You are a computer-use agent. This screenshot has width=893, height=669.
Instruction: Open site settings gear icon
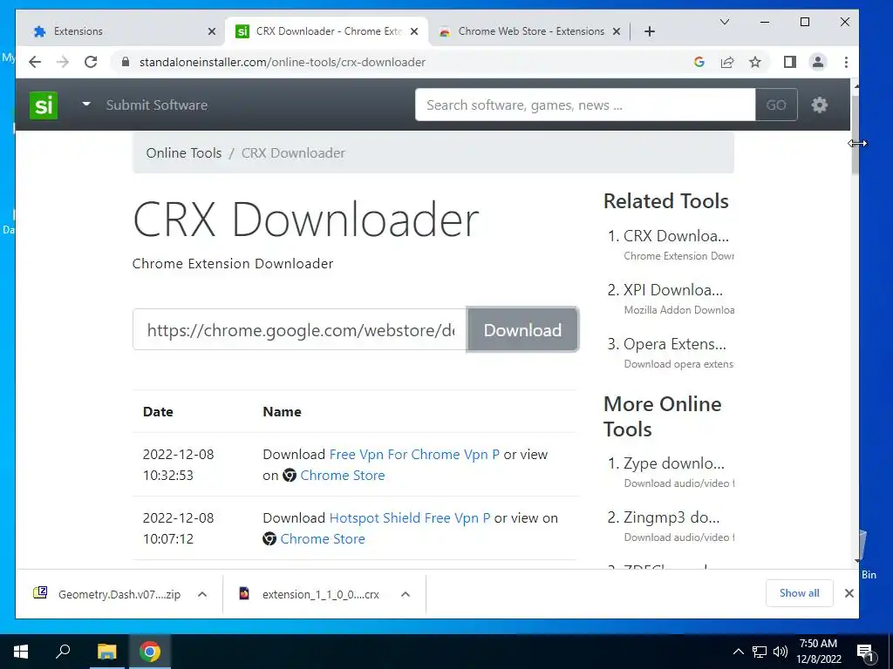pos(820,105)
